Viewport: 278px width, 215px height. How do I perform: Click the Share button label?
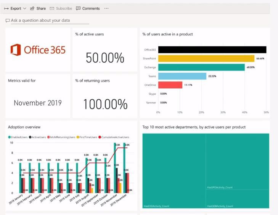click(x=41, y=8)
